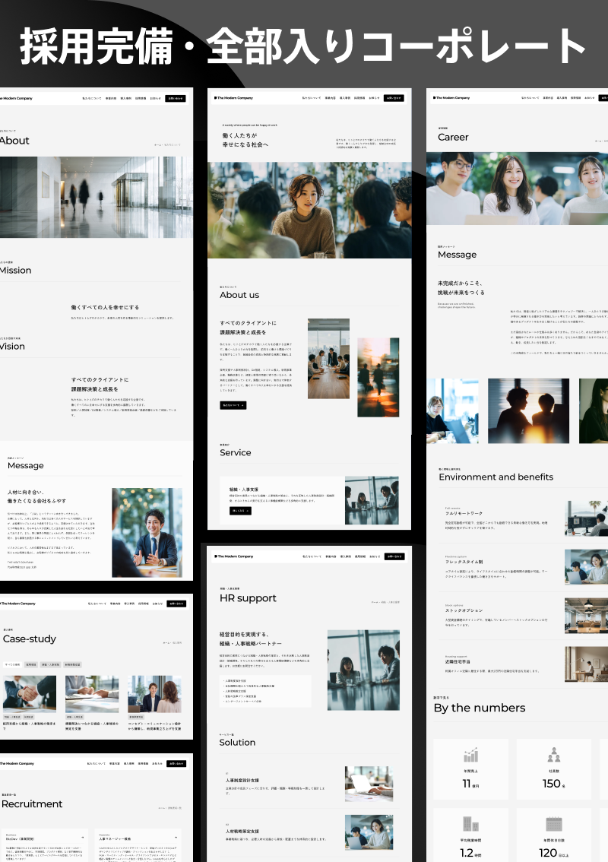Select fourth filter tab on Case-study page

72,664
